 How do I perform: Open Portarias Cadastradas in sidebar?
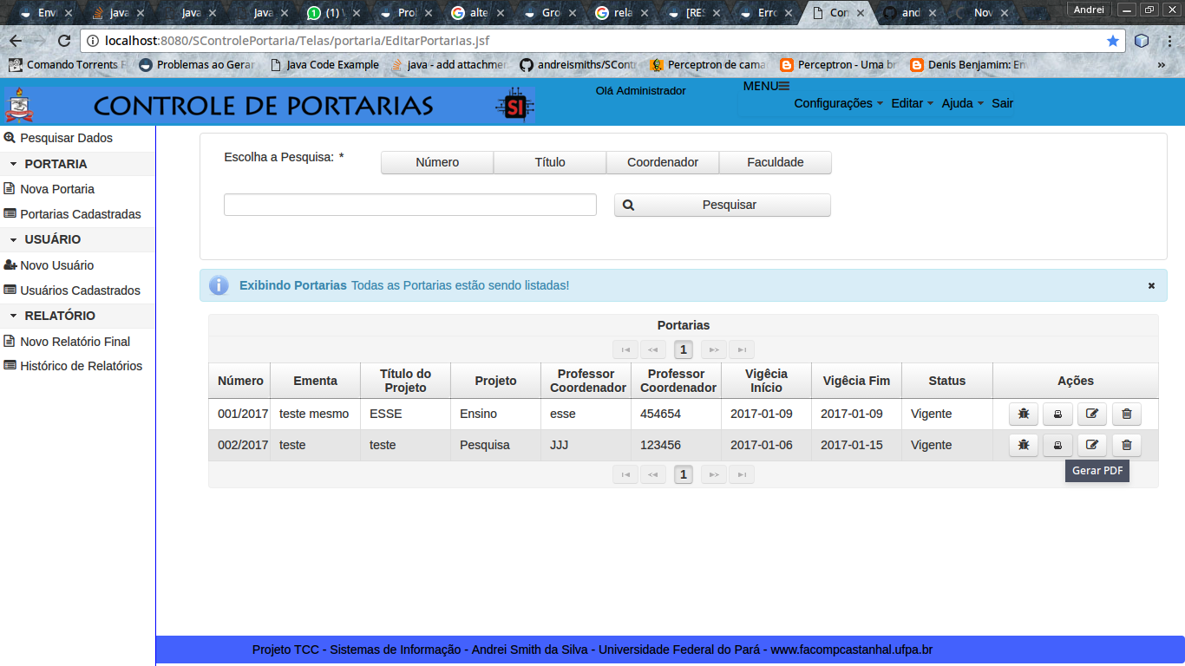(x=80, y=214)
